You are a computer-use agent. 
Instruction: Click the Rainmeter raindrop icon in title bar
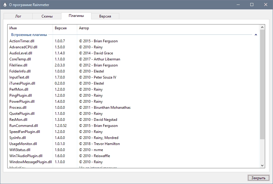[x=5, y=5]
